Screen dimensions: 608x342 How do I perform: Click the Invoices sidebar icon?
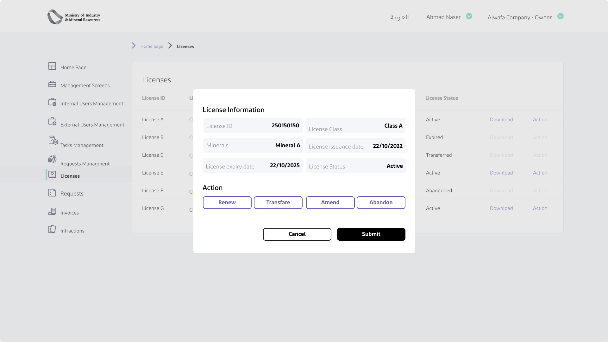point(52,211)
